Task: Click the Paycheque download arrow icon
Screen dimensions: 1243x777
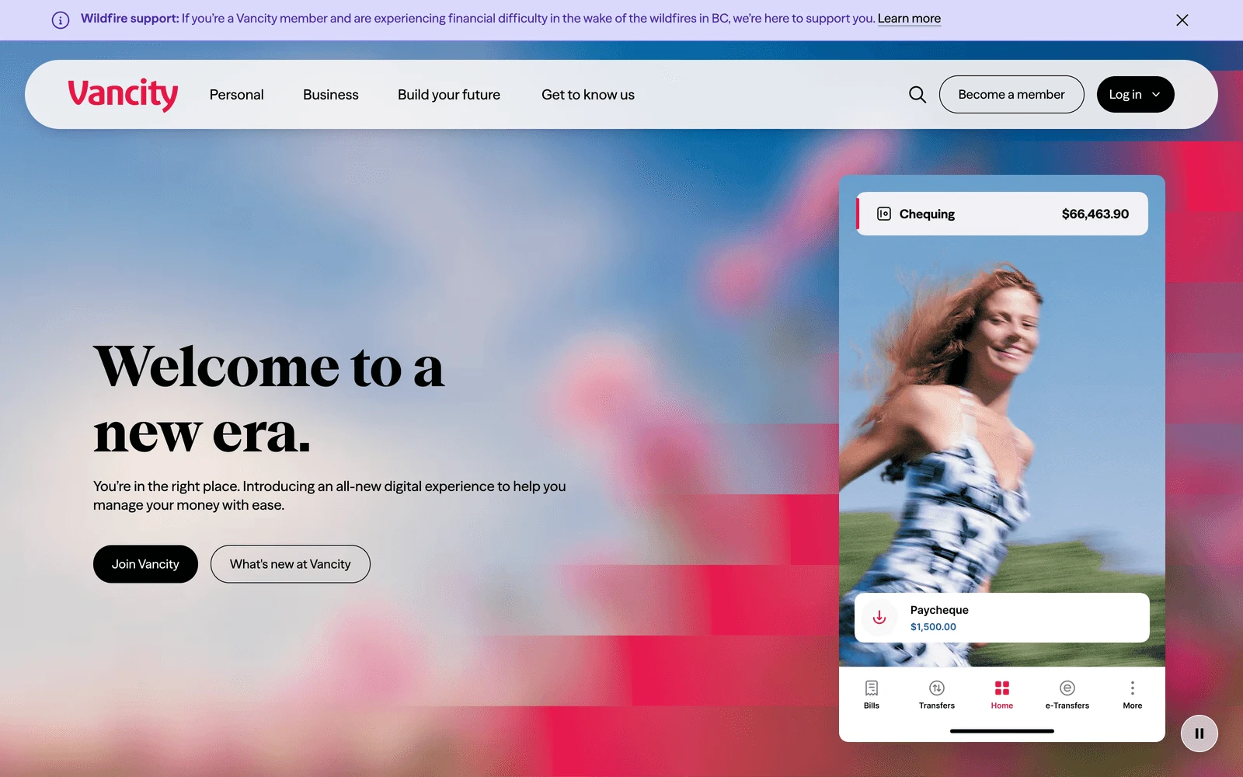Action: pos(879,618)
